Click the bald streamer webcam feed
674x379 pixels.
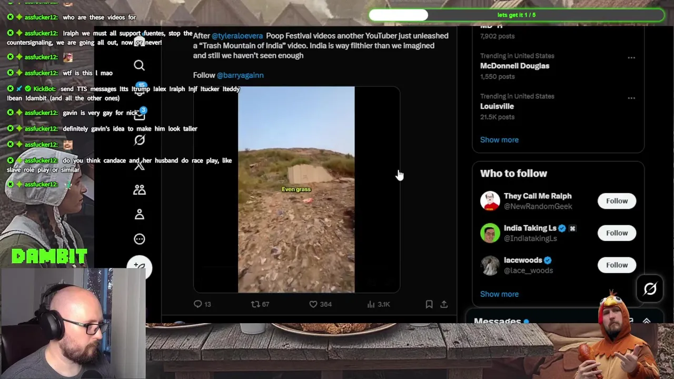click(x=73, y=324)
